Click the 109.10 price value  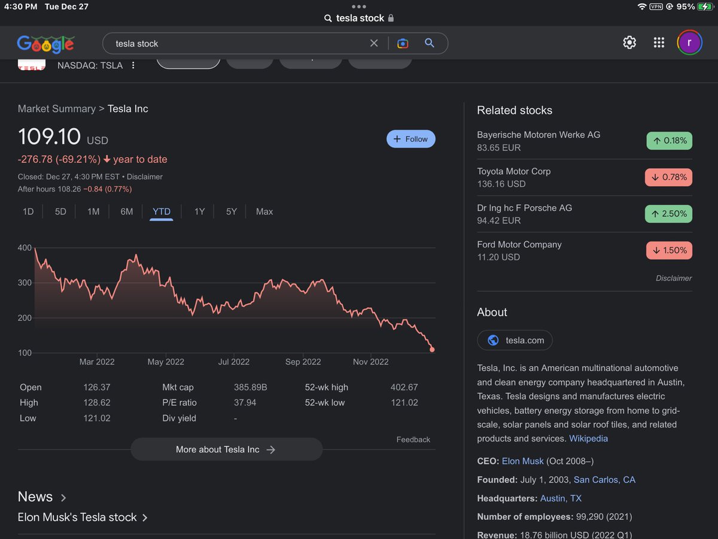[x=49, y=137]
